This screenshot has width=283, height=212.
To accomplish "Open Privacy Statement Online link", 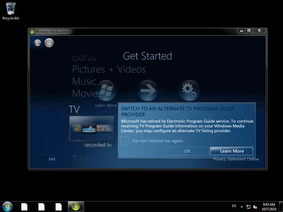I will [236, 159].
